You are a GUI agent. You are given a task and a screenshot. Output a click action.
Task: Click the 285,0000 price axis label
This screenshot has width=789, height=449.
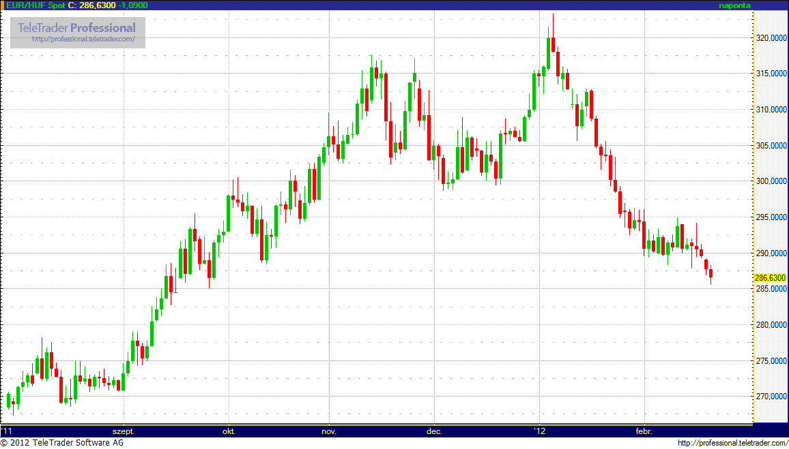tap(770, 289)
